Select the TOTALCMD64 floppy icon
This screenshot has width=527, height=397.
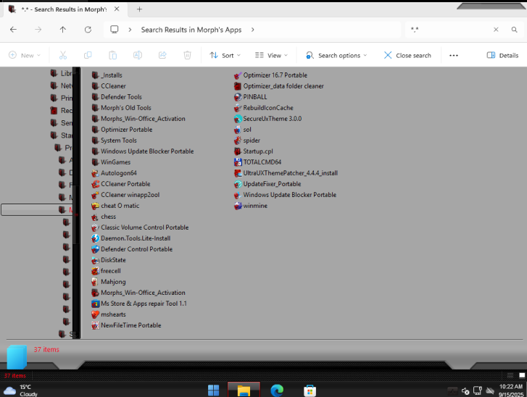click(x=238, y=162)
